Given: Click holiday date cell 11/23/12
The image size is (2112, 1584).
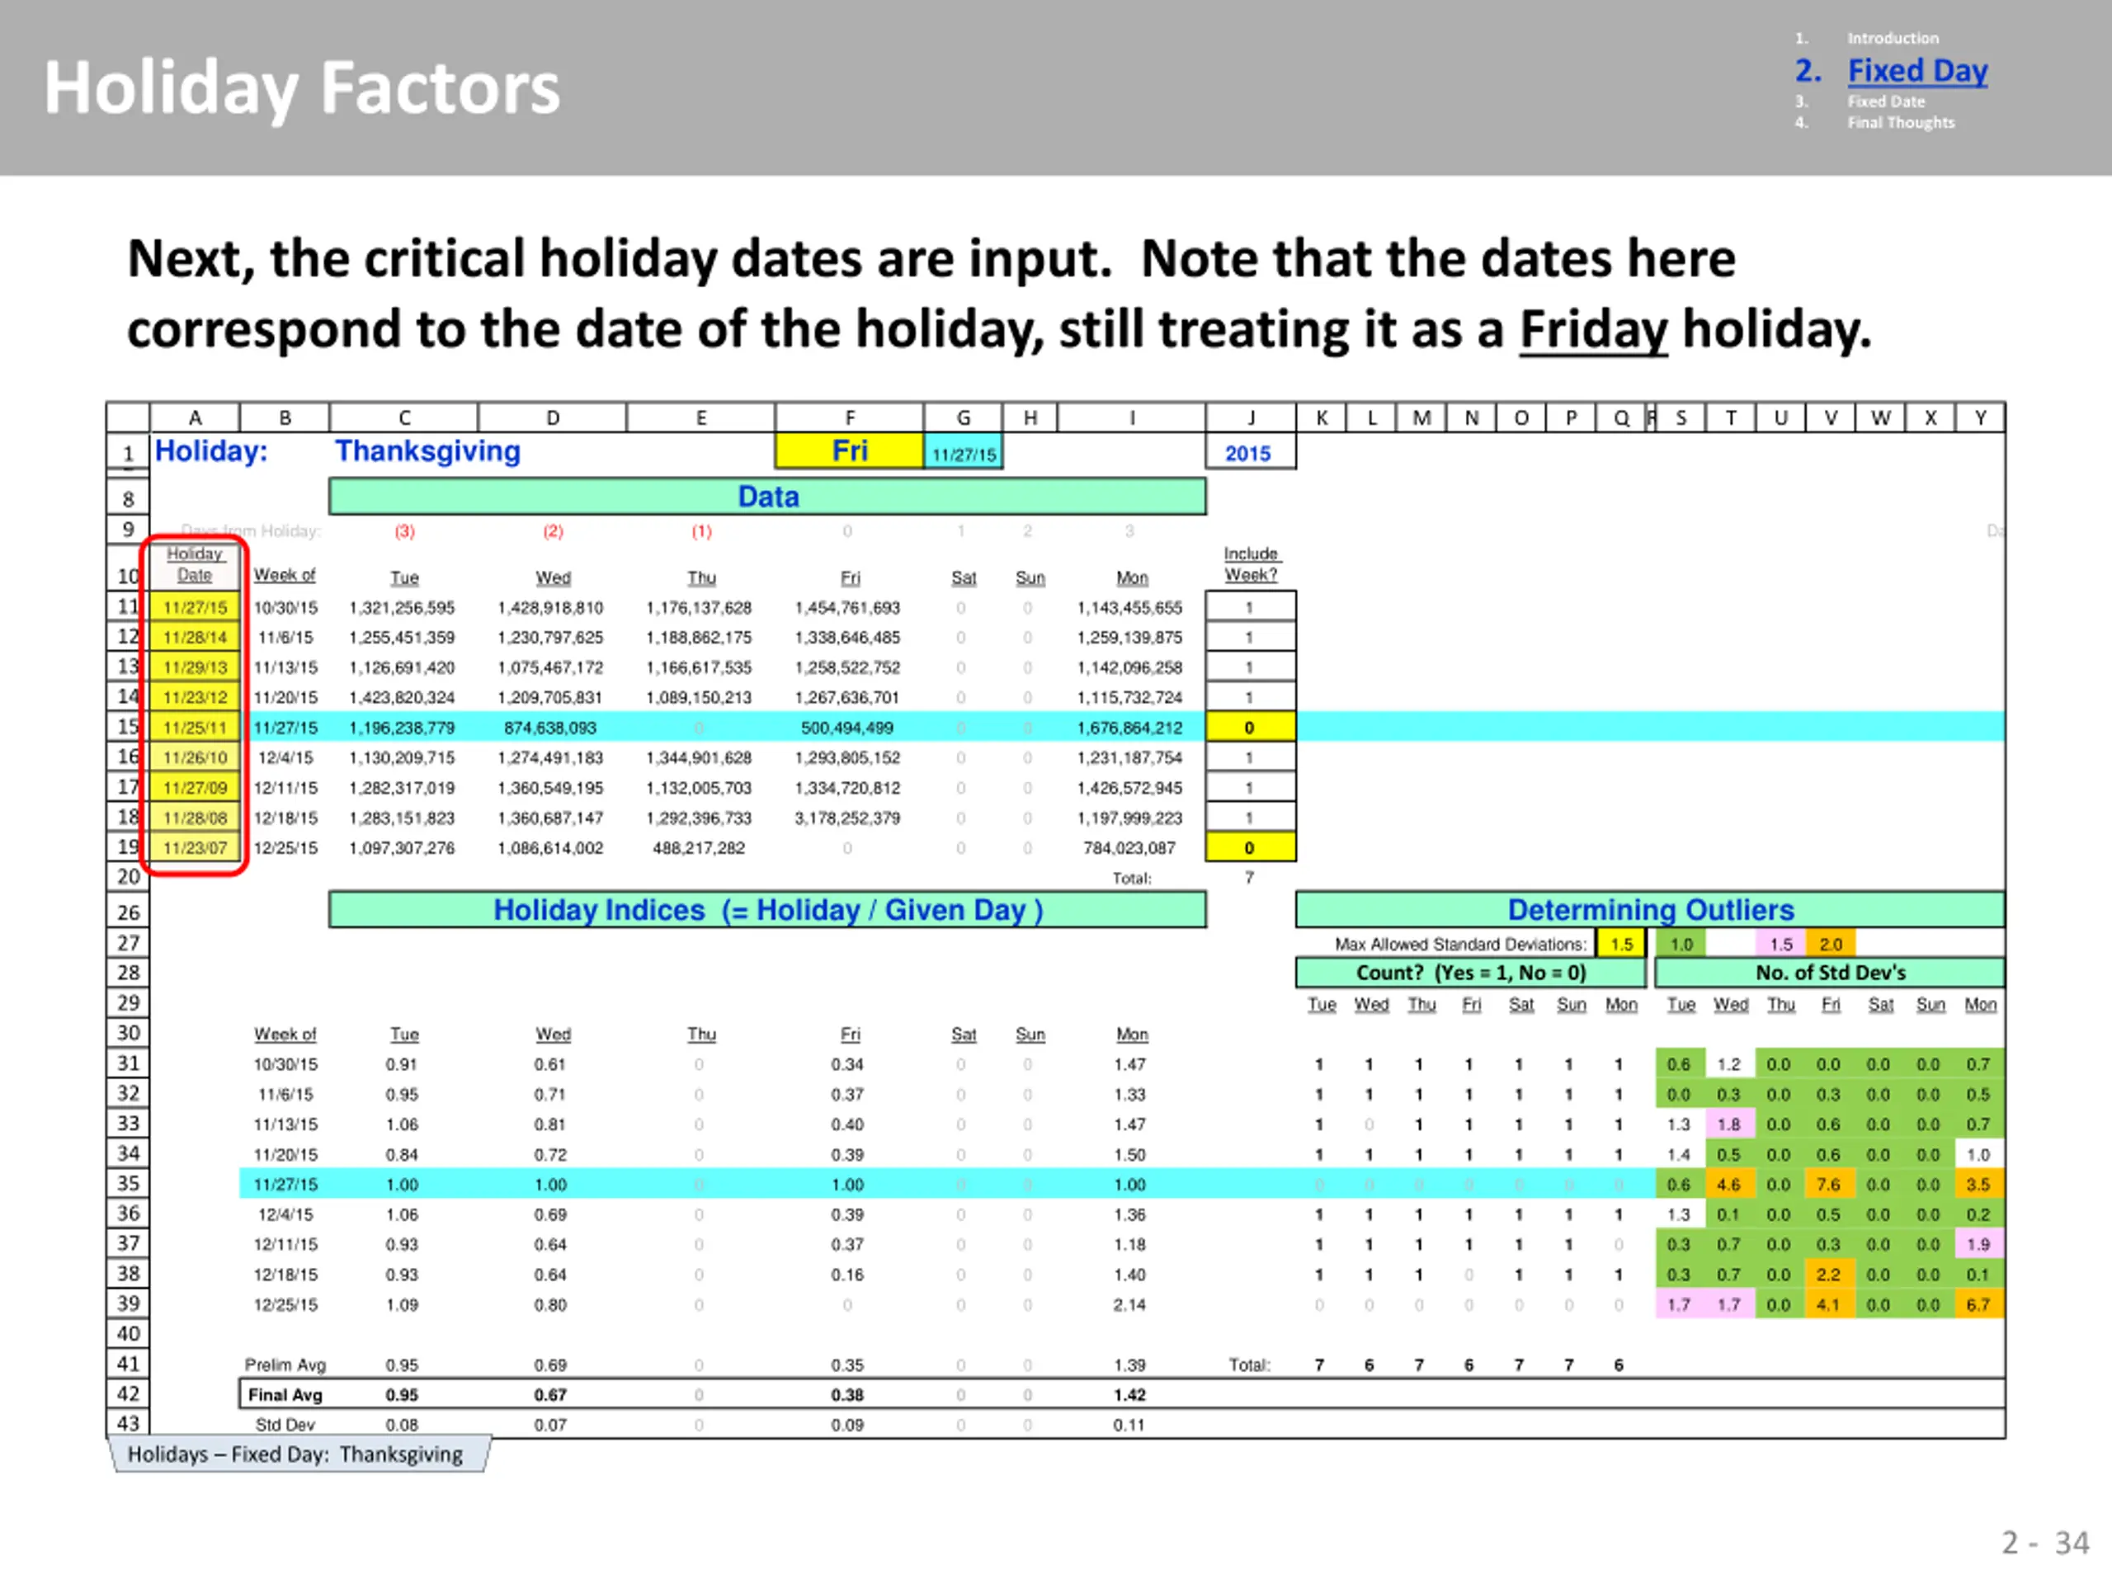Looking at the screenshot, I should coord(195,697).
